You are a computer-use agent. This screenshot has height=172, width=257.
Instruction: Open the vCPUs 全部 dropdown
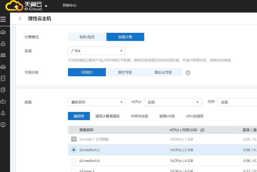(173, 102)
